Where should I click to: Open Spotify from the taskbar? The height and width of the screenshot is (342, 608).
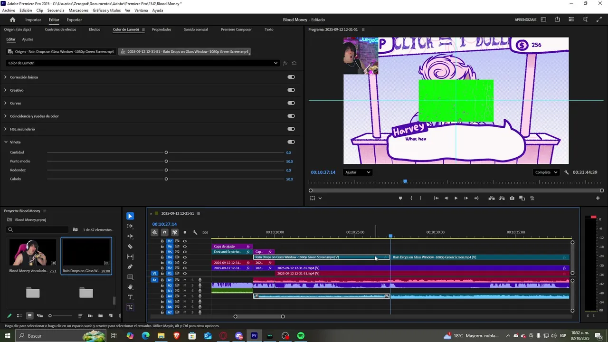click(x=301, y=336)
